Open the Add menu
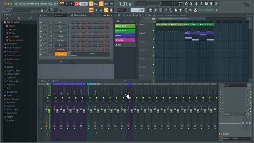Screen dimensions: 254x143 (x=25, y=4)
